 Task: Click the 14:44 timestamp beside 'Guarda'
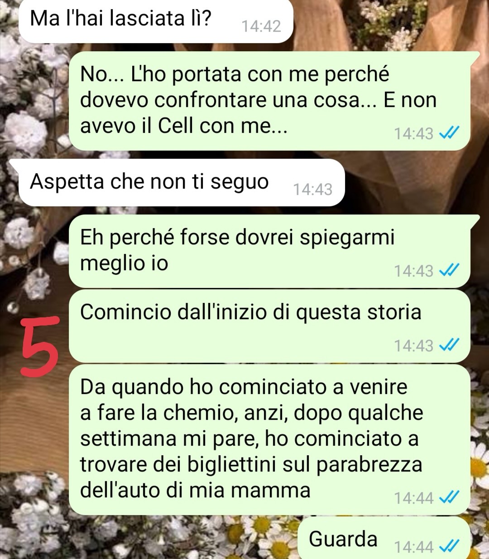[414, 547]
